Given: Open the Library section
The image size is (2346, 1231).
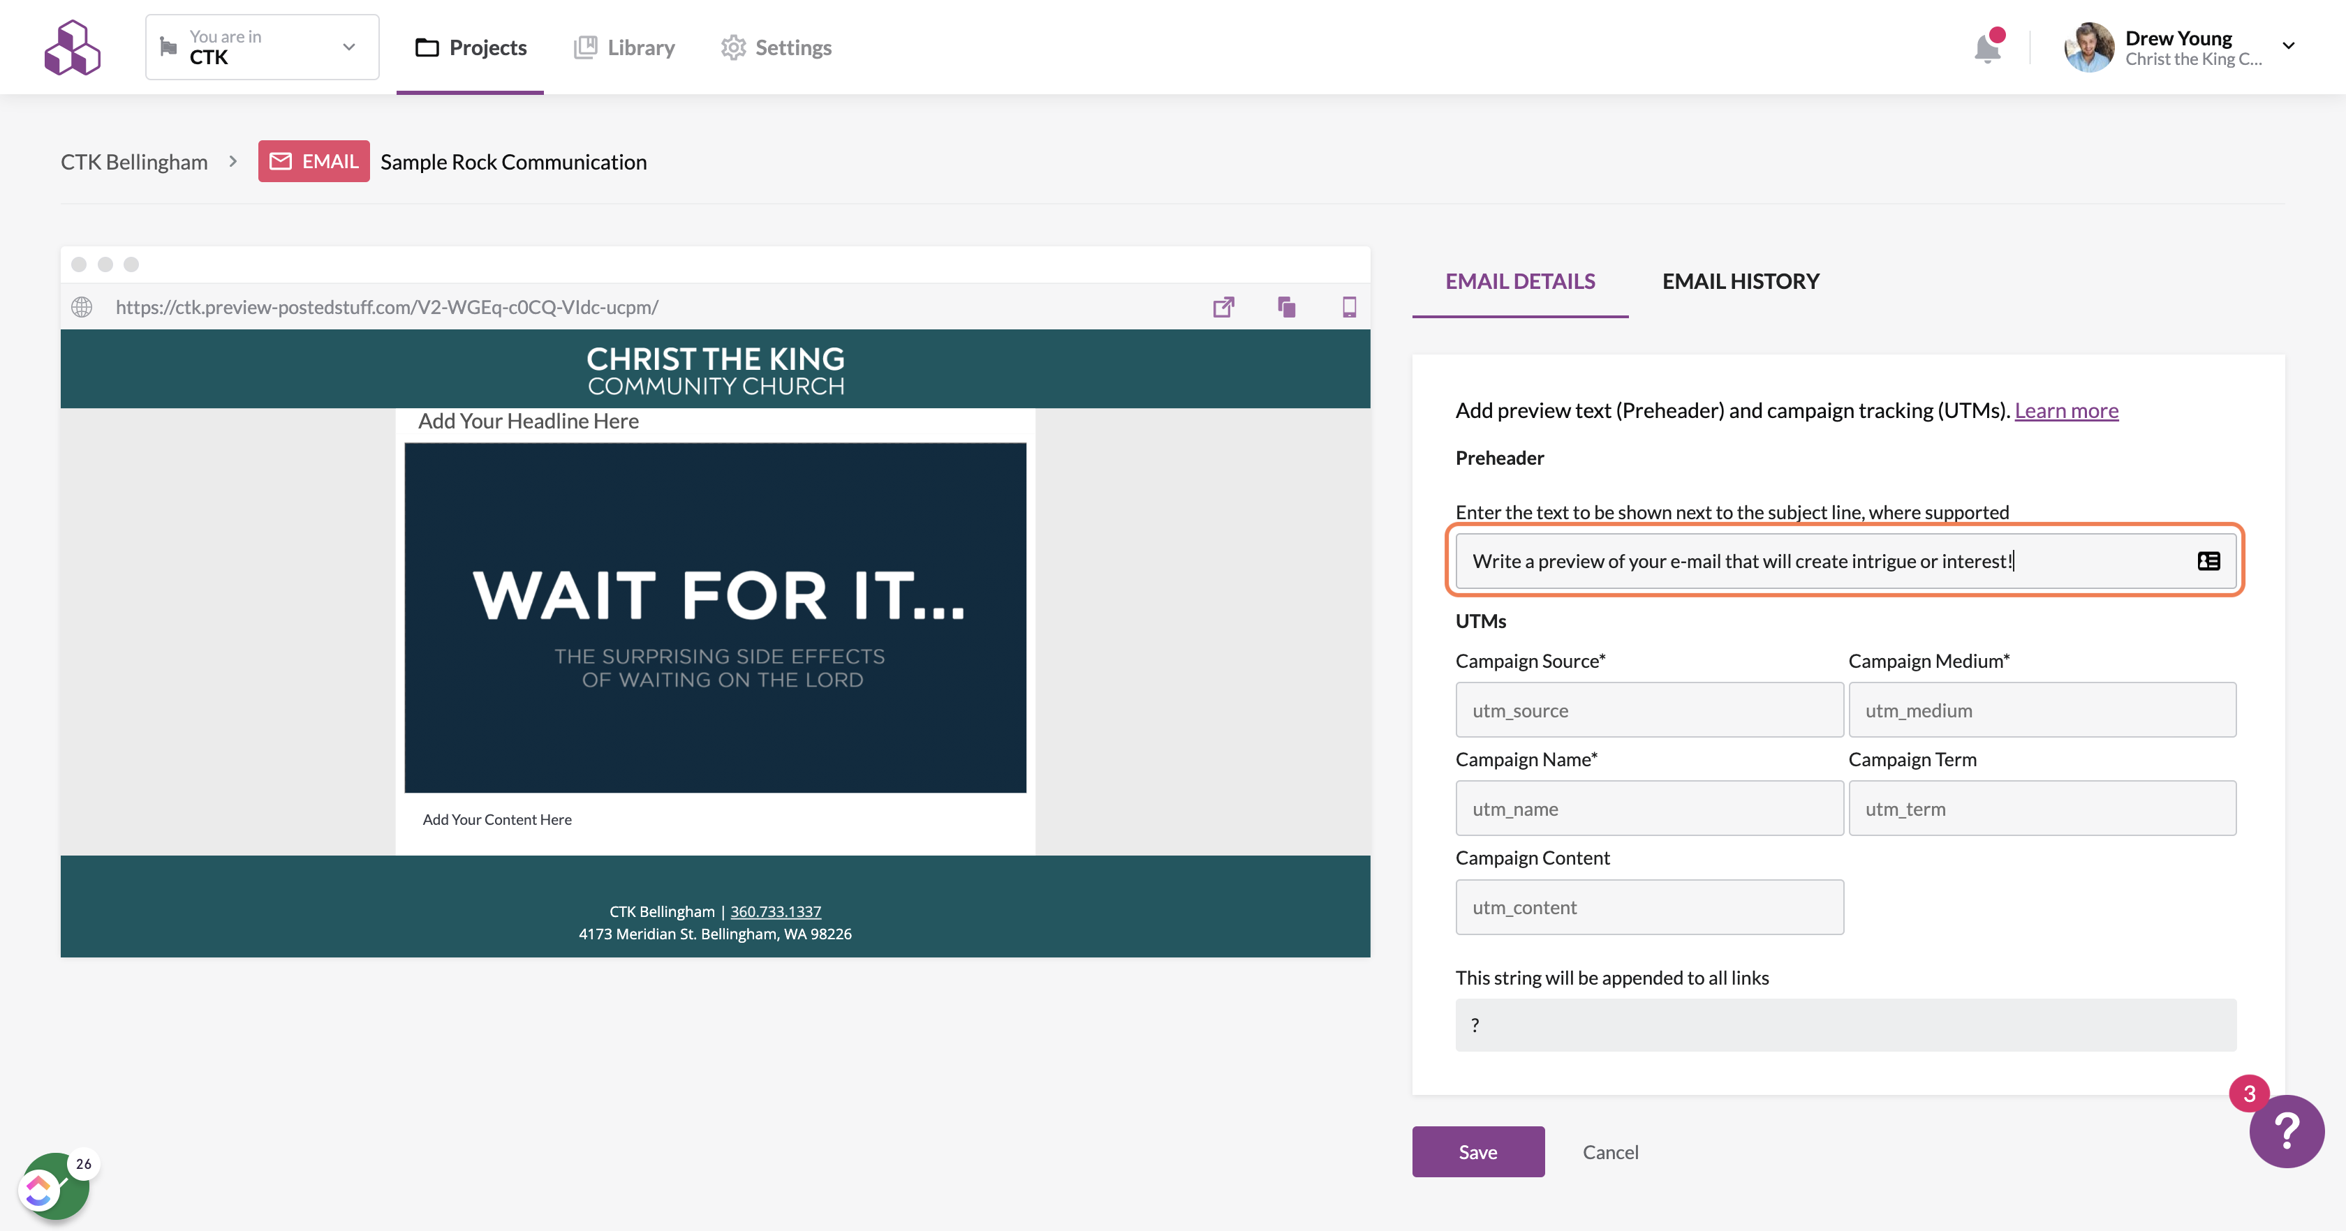Looking at the screenshot, I should pyautogui.click(x=625, y=47).
